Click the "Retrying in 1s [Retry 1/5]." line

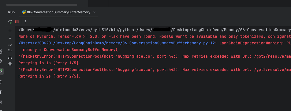(50, 63)
